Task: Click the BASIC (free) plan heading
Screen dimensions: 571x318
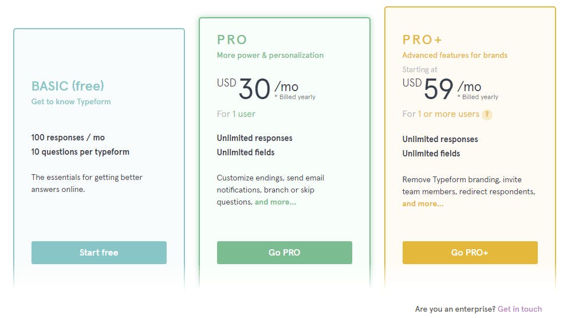Action: tap(68, 86)
